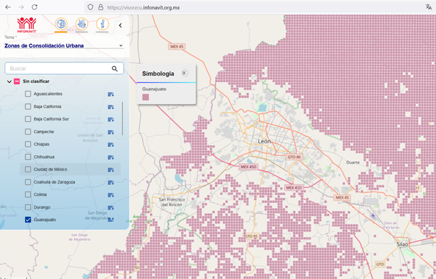This screenshot has height=279, width=436.
Task: Click the Duarte label on map
Action: (x=353, y=162)
